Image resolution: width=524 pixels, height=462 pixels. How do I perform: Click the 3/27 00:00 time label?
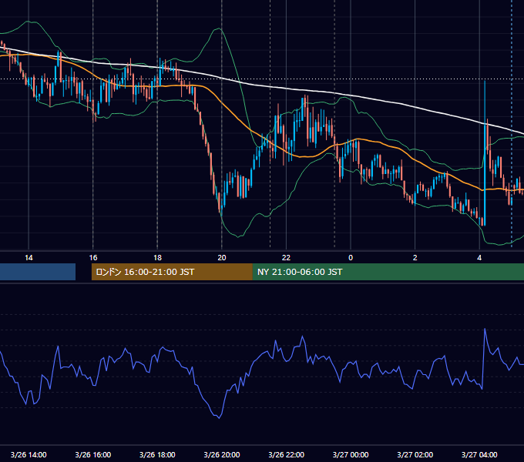tap(351, 454)
